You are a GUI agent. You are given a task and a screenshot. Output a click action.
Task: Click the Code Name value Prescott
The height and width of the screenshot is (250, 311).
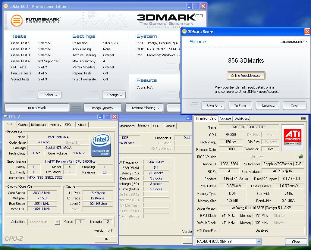click(43, 142)
